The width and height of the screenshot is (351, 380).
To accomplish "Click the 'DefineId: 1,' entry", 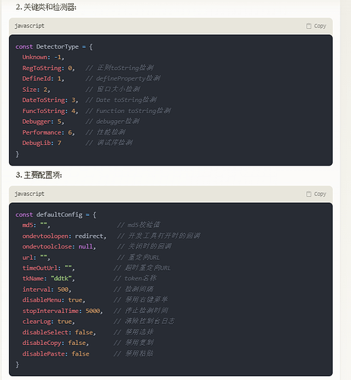I will 43,79.
